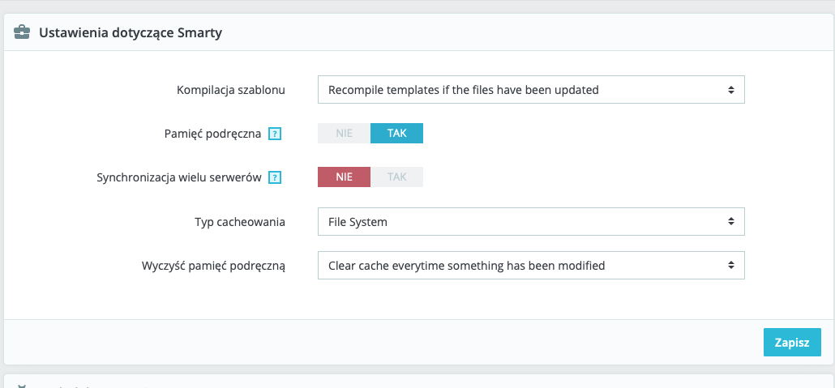This screenshot has width=835, height=388.
Task: Click the partially visible icon of next panel
Action: coord(23,385)
